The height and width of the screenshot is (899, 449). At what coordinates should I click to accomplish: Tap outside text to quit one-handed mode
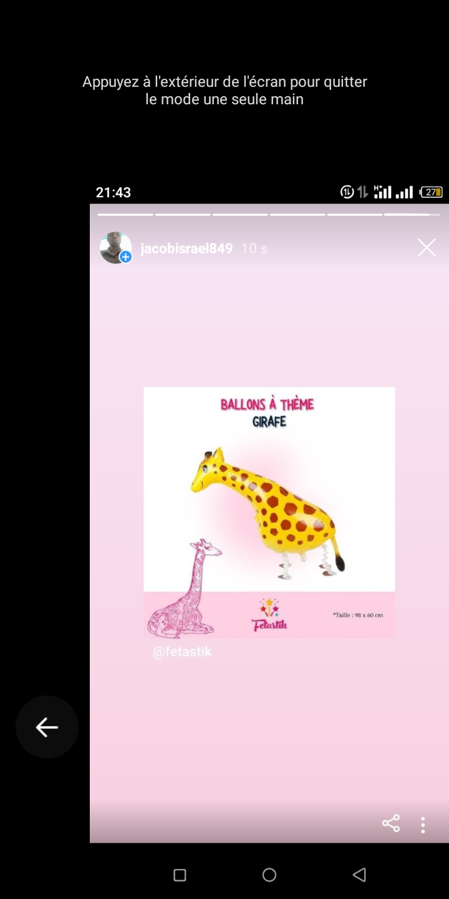pos(224,91)
